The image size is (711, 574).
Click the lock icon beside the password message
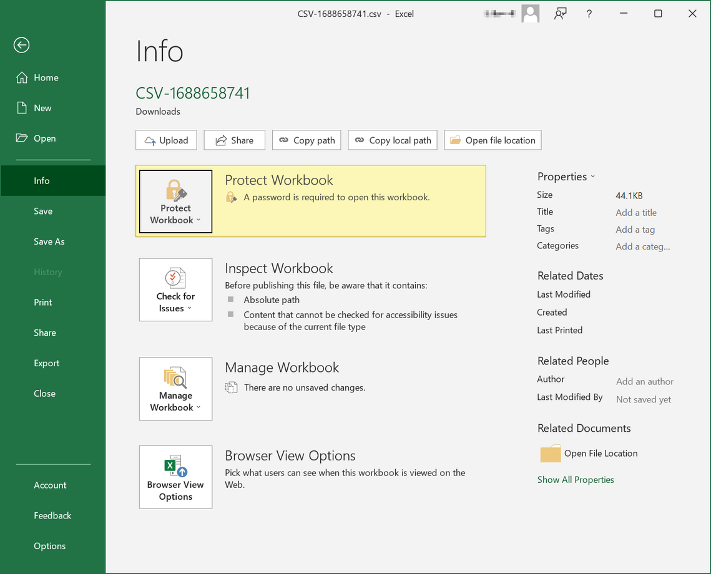(x=231, y=197)
